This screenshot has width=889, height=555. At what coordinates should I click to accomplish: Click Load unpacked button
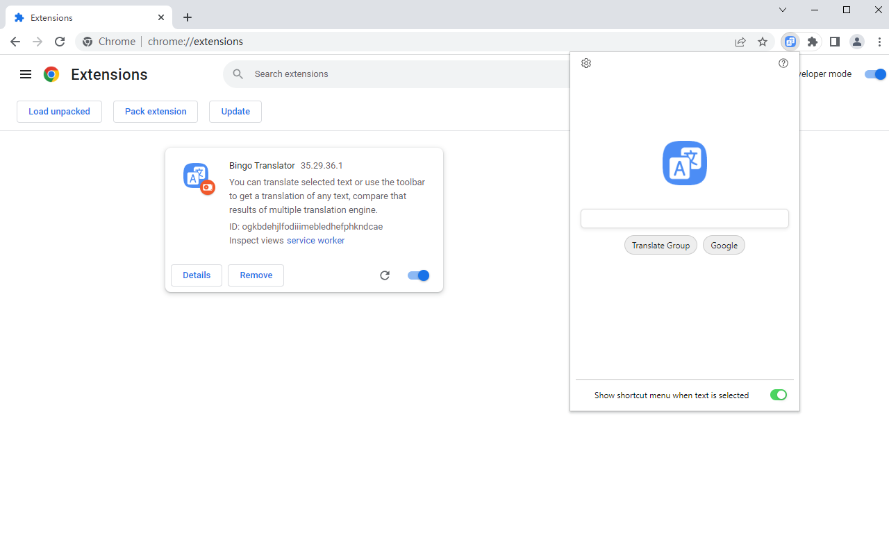[59, 112]
